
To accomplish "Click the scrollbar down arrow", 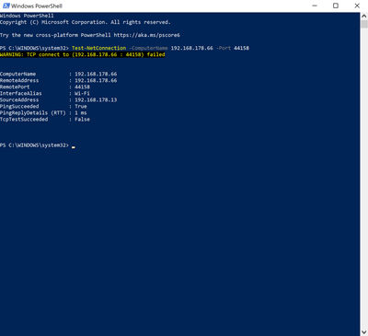I will click(364, 332).
